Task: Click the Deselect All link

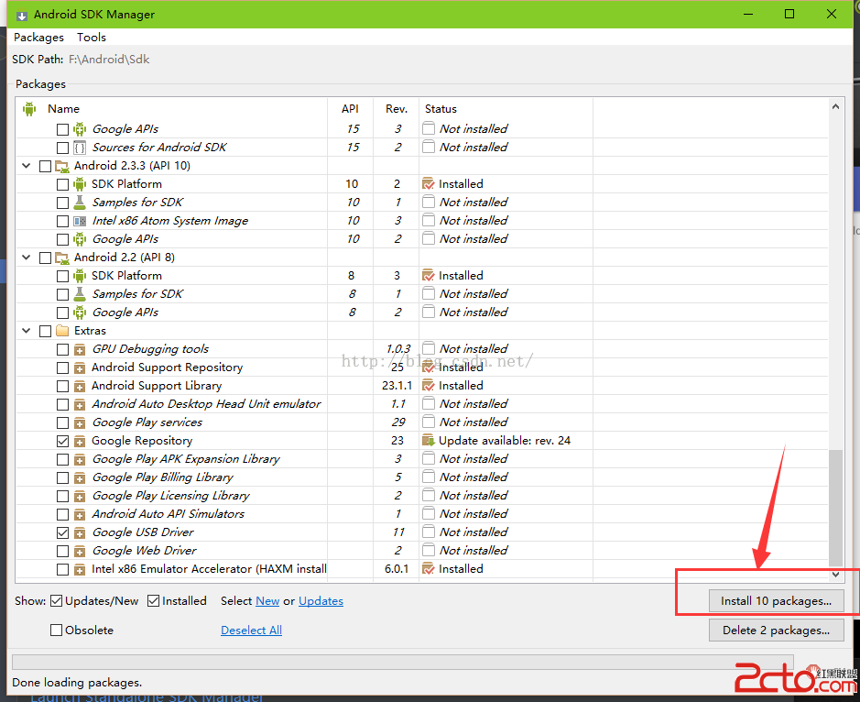Action: tap(251, 631)
